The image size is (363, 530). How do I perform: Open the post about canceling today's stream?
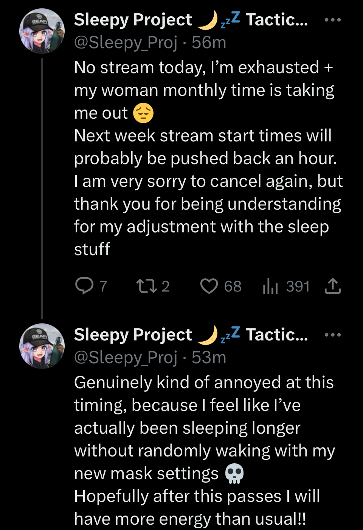click(x=207, y=158)
